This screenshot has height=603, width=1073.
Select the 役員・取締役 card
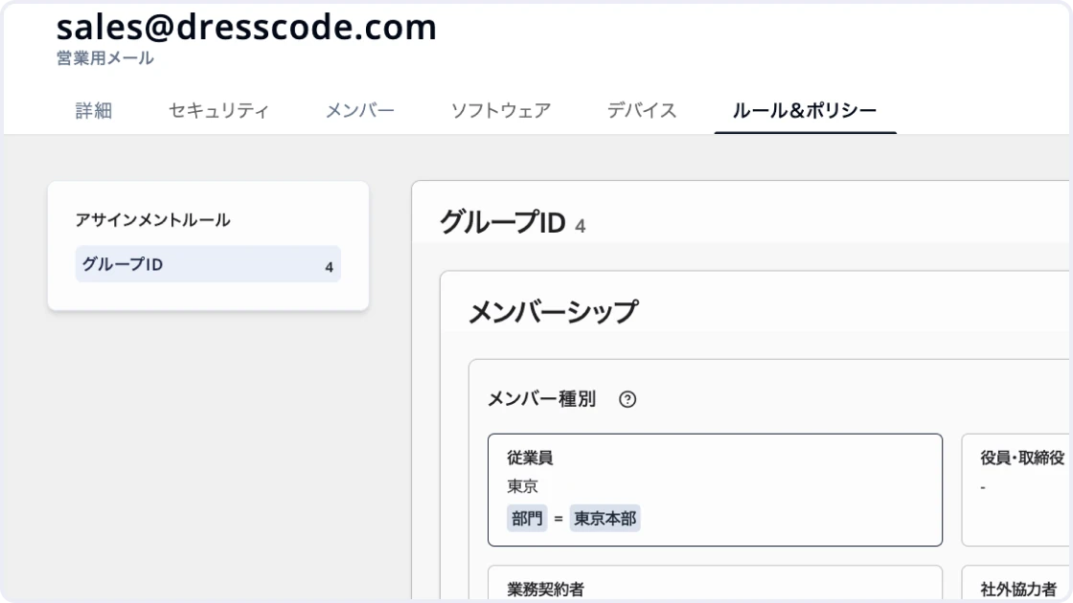[1016, 490]
